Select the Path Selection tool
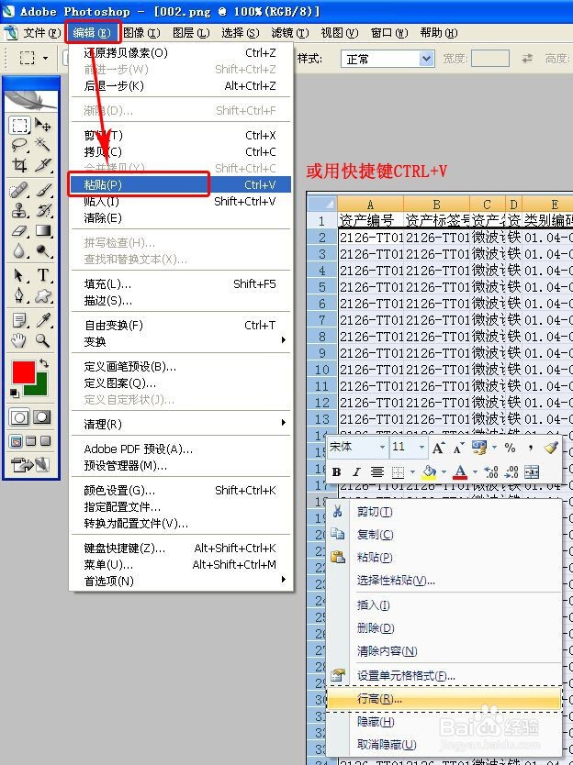573x765 pixels. (19, 275)
